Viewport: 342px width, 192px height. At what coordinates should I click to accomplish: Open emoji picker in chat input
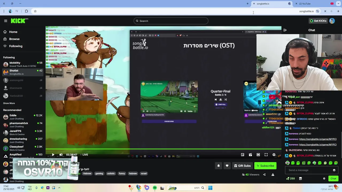point(334,170)
